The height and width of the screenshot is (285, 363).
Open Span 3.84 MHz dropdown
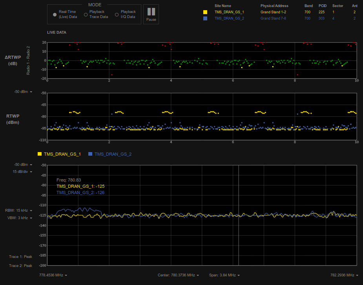click(224, 275)
